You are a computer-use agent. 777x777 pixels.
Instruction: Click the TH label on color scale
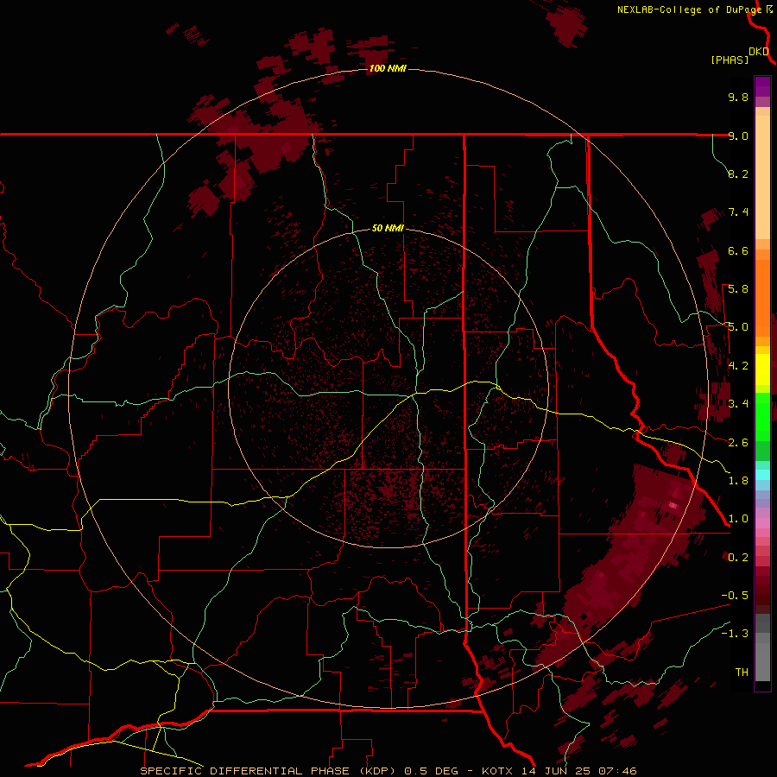pos(742,673)
